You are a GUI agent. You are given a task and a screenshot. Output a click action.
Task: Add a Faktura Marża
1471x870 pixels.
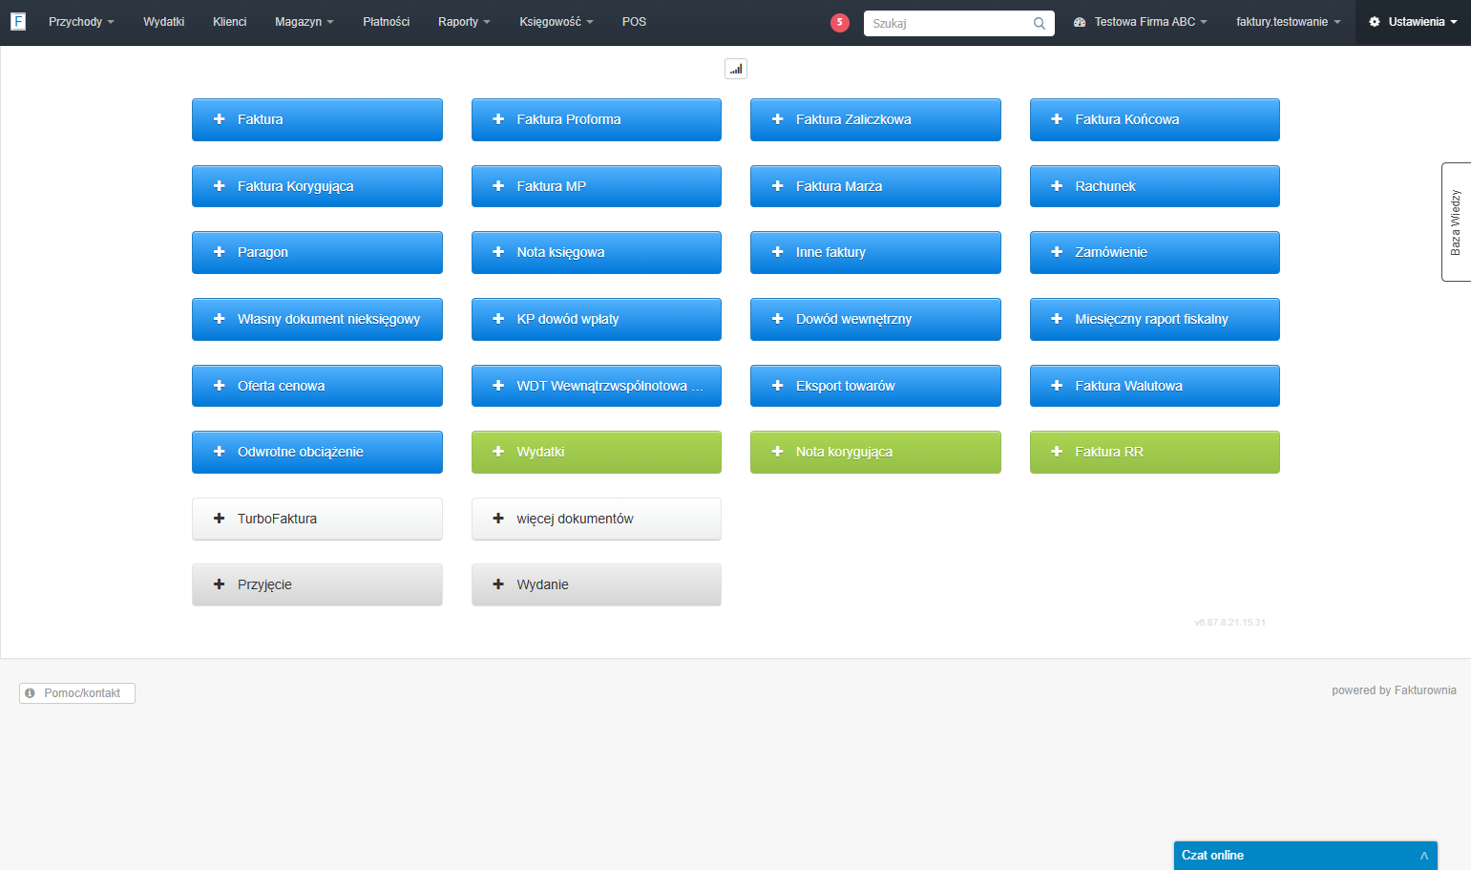click(875, 186)
